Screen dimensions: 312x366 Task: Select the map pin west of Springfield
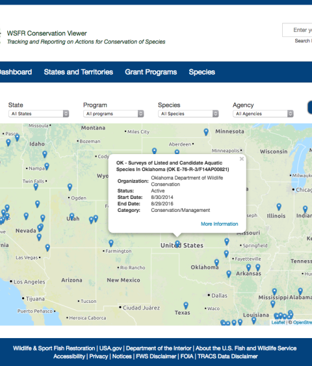tap(227, 242)
